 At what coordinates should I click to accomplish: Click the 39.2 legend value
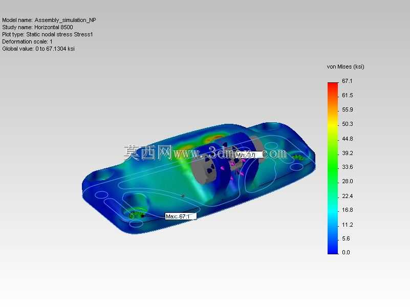[x=348, y=153]
